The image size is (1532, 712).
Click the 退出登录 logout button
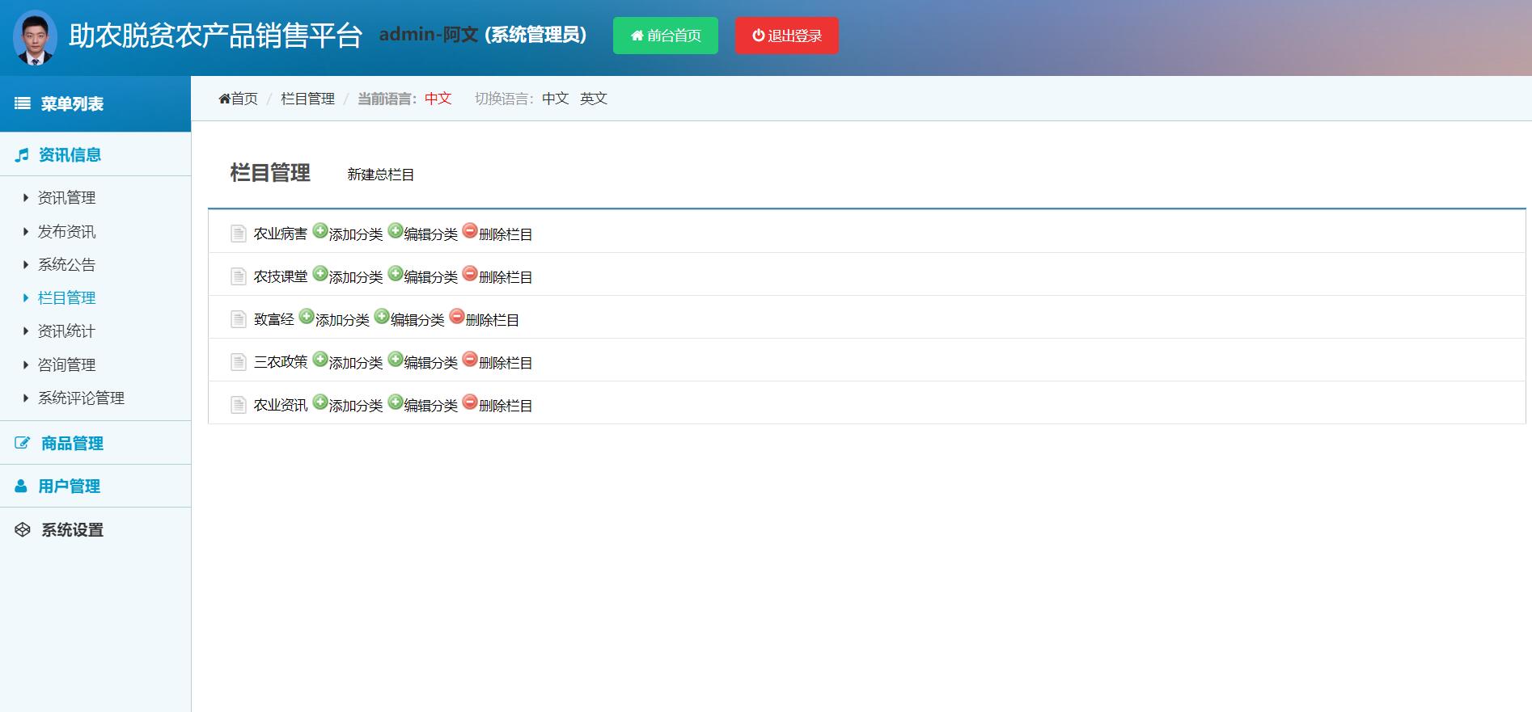point(787,36)
